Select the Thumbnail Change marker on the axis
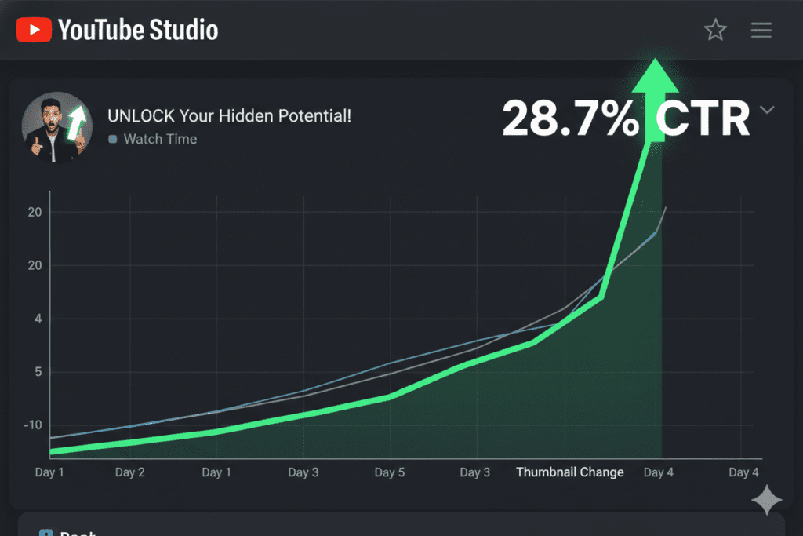The image size is (803, 536). pos(569,472)
